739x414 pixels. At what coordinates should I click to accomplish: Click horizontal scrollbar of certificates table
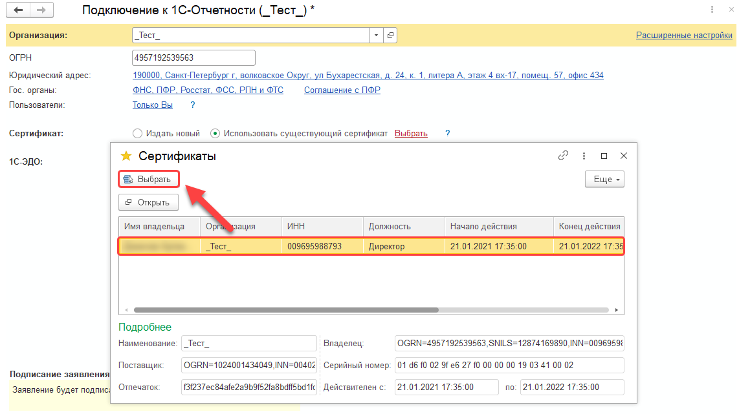pos(286,310)
